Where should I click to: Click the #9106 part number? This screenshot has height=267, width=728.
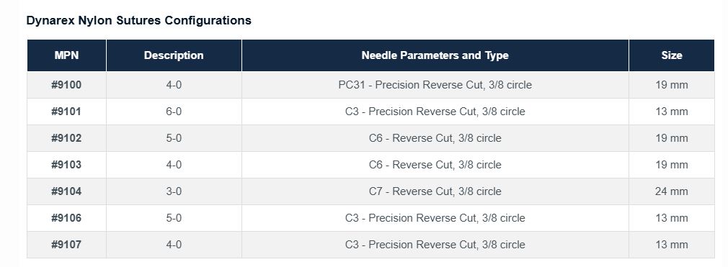[66, 218]
